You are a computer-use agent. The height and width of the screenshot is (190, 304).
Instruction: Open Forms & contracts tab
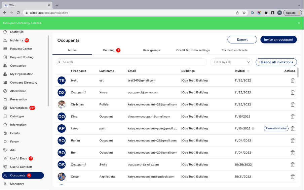[x=235, y=50]
